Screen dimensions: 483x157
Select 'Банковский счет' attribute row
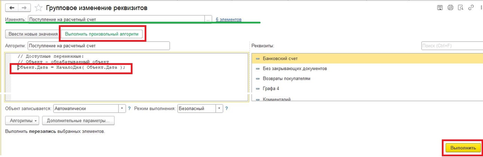(367, 58)
